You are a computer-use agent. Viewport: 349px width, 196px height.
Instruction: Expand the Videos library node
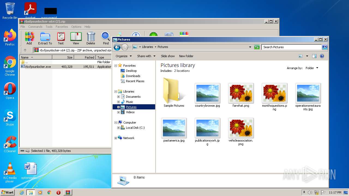pyautogui.click(x=118, y=112)
